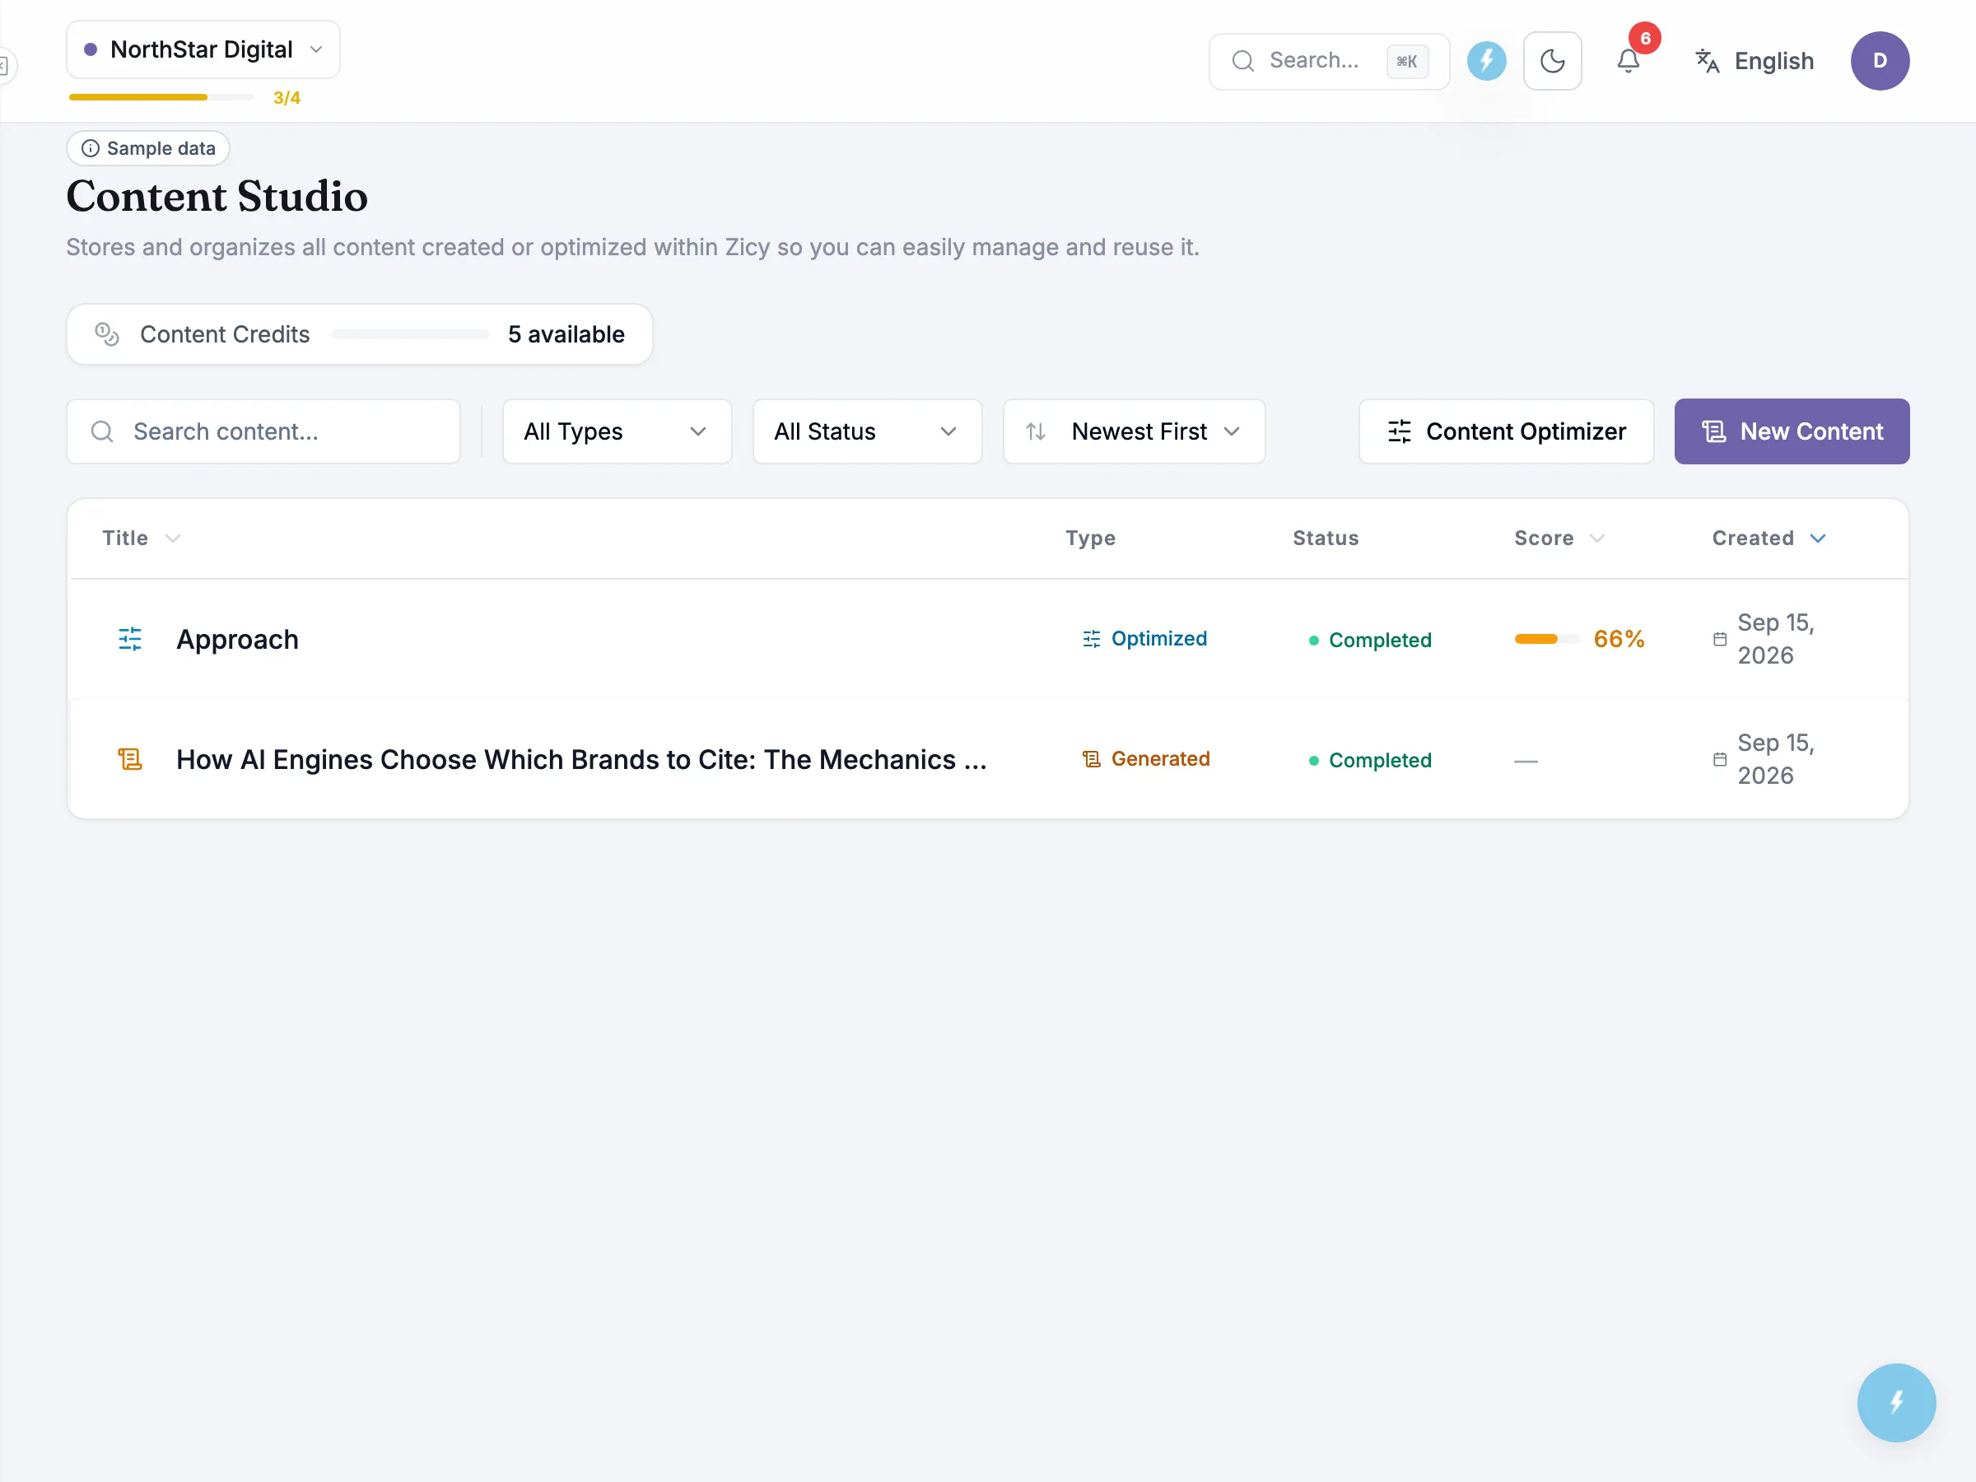
Task: Click the sliders icon in Content Optimizer button
Action: tap(1400, 431)
